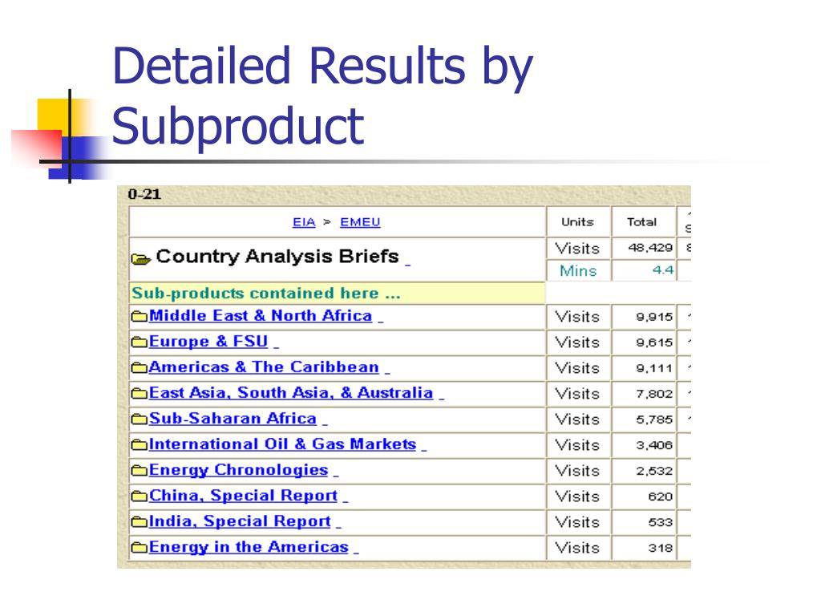The width and height of the screenshot is (821, 616).
Task: Select the Units column header
Action: (x=577, y=222)
